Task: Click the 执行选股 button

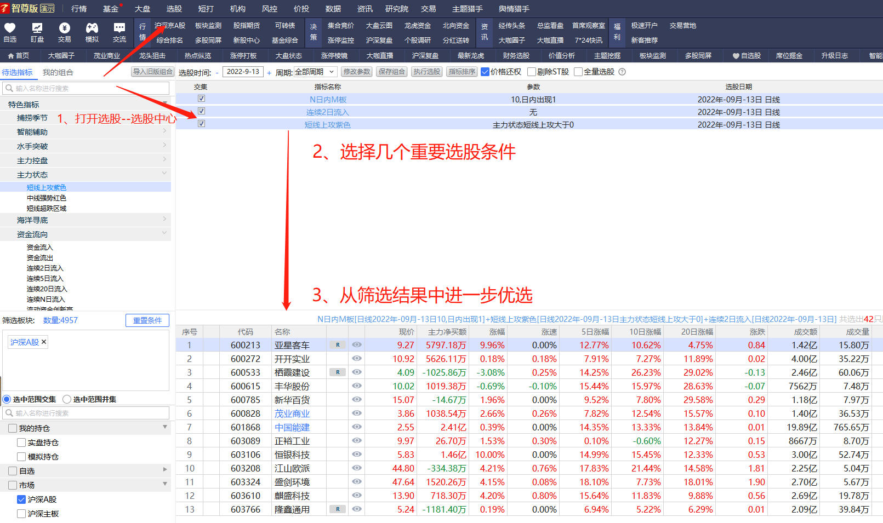Action: click(x=427, y=72)
